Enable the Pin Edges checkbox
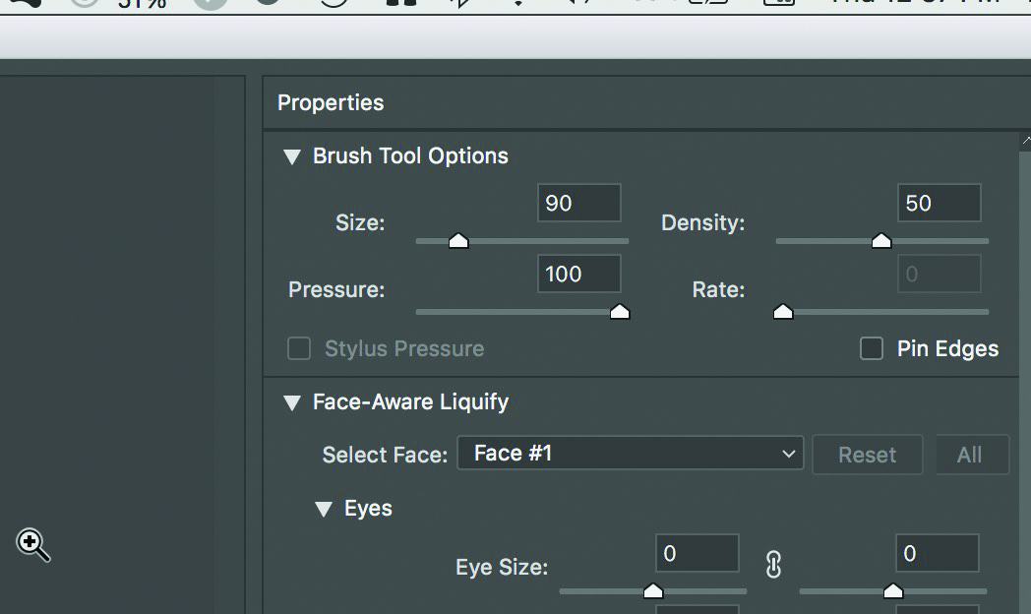1031x614 pixels. [x=872, y=349]
